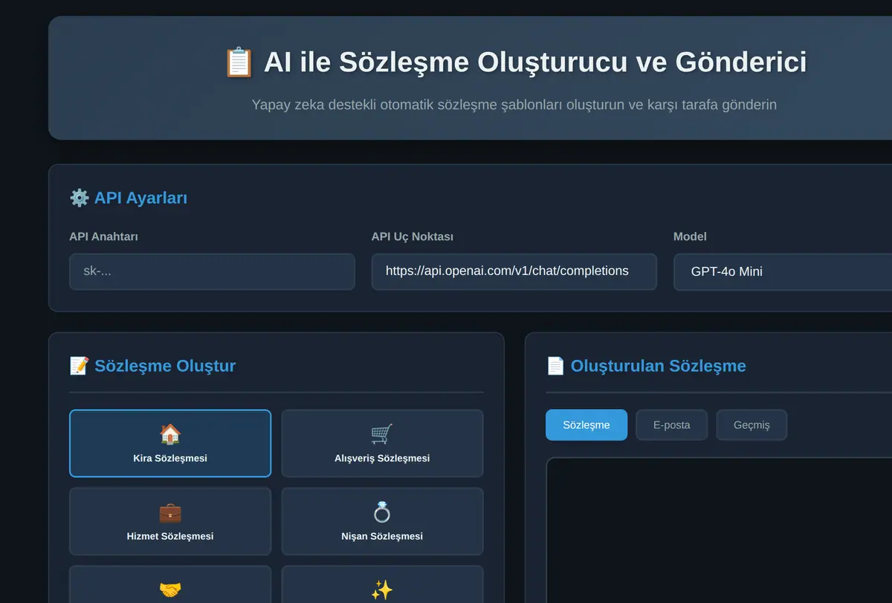Click the Oluşturulan Sözleşme heading
Viewport: 892px width, 603px height.
pos(646,366)
